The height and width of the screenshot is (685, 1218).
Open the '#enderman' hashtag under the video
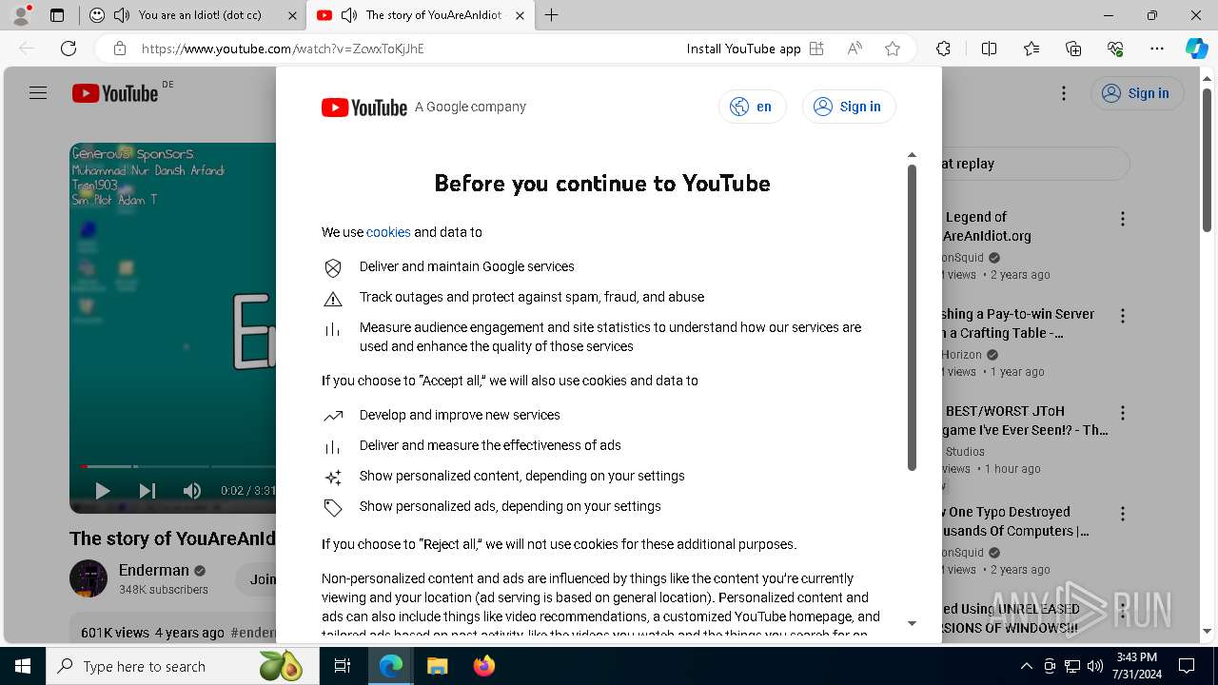(253, 633)
